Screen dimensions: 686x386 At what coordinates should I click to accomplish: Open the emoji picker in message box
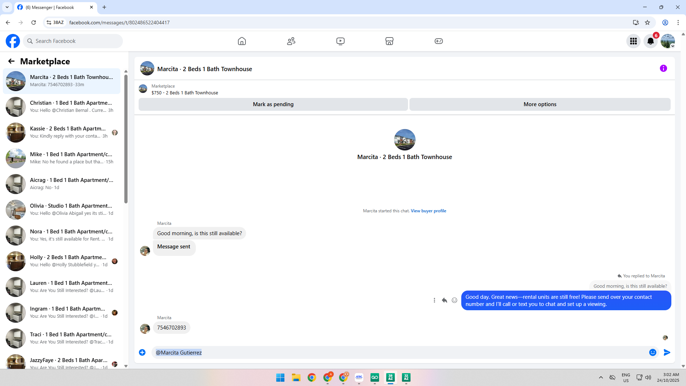[653, 352]
